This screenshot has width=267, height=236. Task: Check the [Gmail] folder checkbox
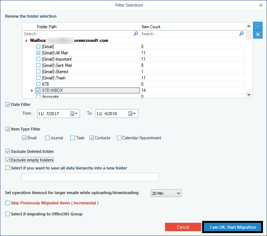coord(38,47)
